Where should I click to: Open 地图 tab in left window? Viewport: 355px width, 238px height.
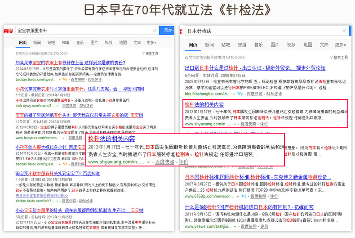click(x=123, y=43)
